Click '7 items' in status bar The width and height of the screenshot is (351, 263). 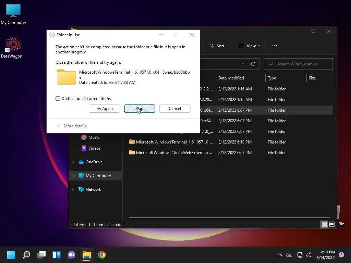(80, 225)
